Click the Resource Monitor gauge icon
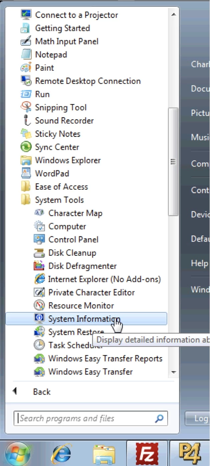Screen dimensions: 210x466 coord(39,305)
